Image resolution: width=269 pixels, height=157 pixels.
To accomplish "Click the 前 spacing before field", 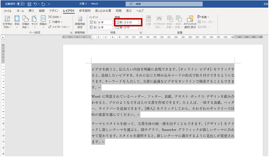I will pyautogui.click(x=128, y=23).
